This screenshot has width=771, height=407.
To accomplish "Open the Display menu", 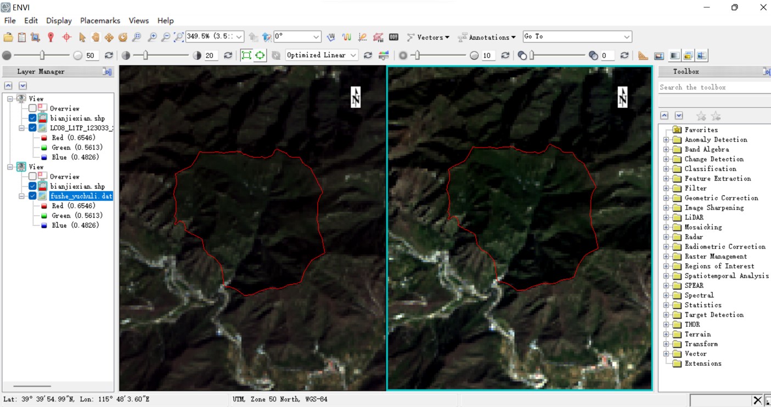I will coord(58,20).
